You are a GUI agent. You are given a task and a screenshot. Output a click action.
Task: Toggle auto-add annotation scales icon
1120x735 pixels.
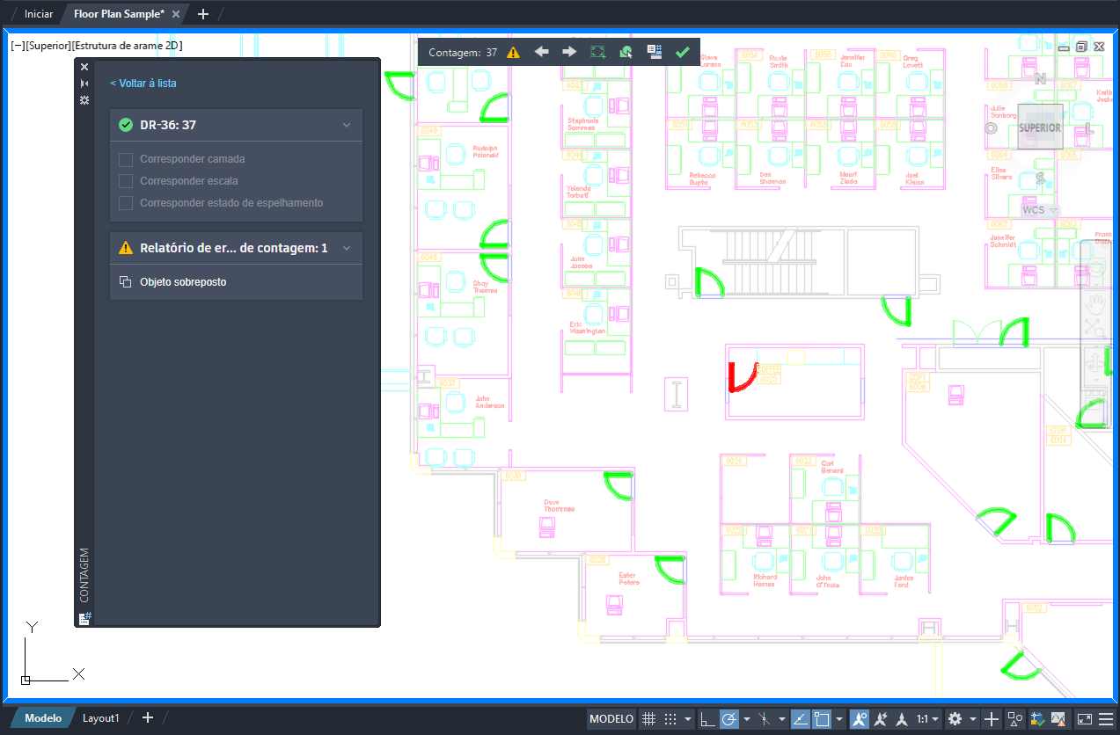(x=881, y=719)
